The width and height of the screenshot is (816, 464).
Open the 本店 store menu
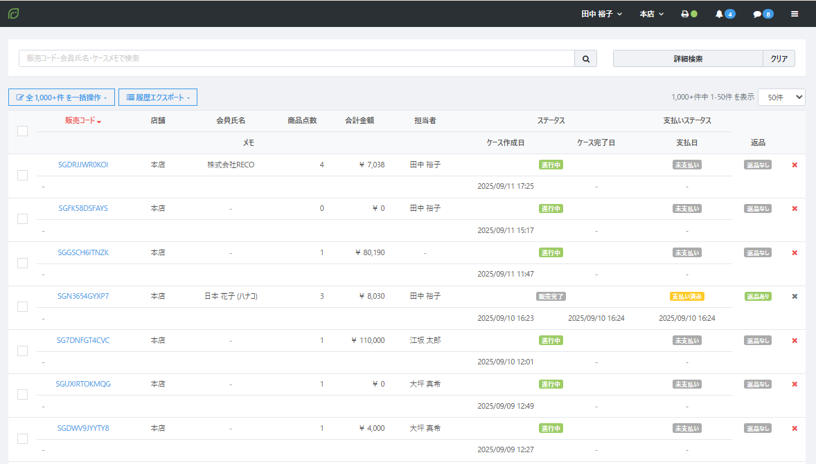click(x=651, y=14)
